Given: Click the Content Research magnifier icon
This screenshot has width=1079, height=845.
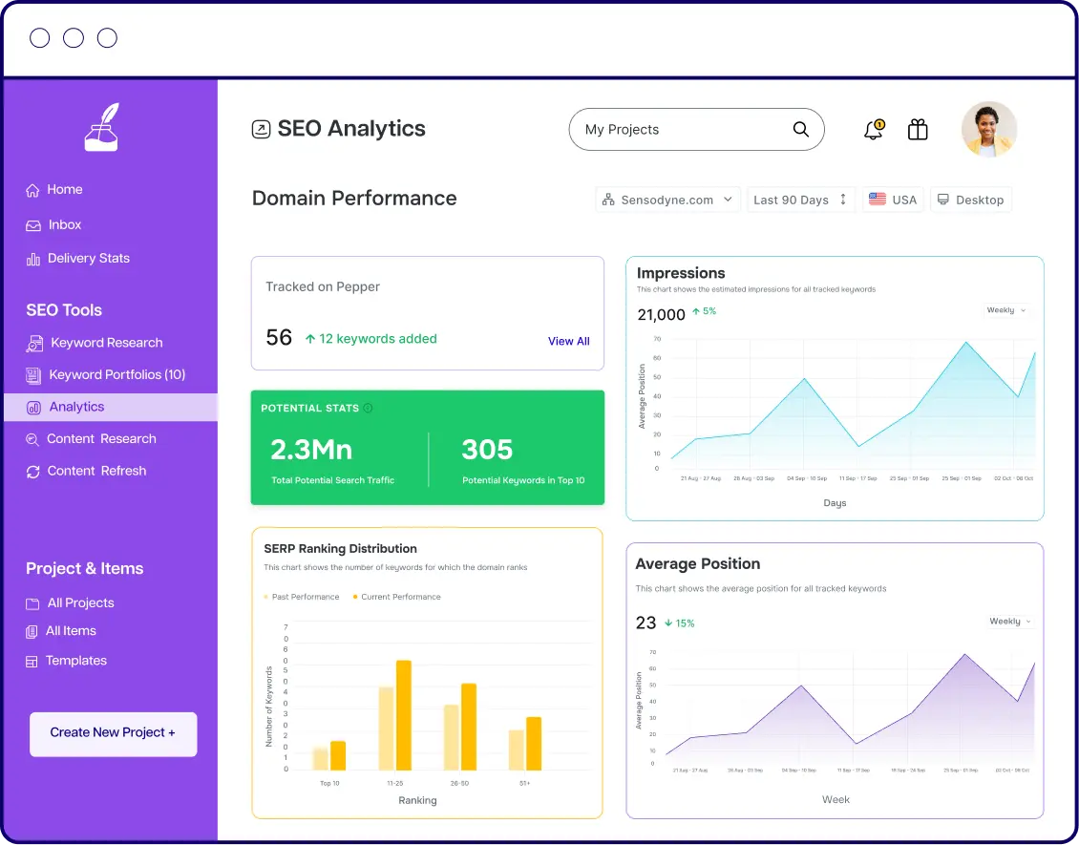Looking at the screenshot, I should tap(32, 440).
